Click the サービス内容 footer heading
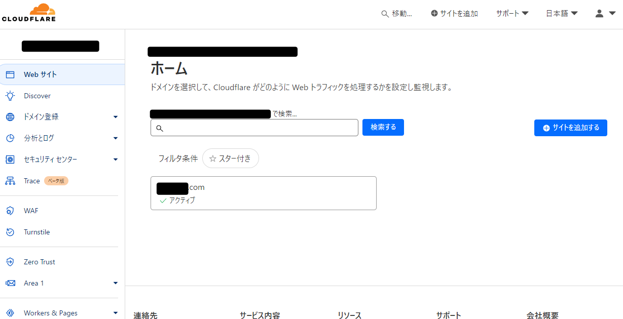This screenshot has width=623, height=319. [260, 315]
